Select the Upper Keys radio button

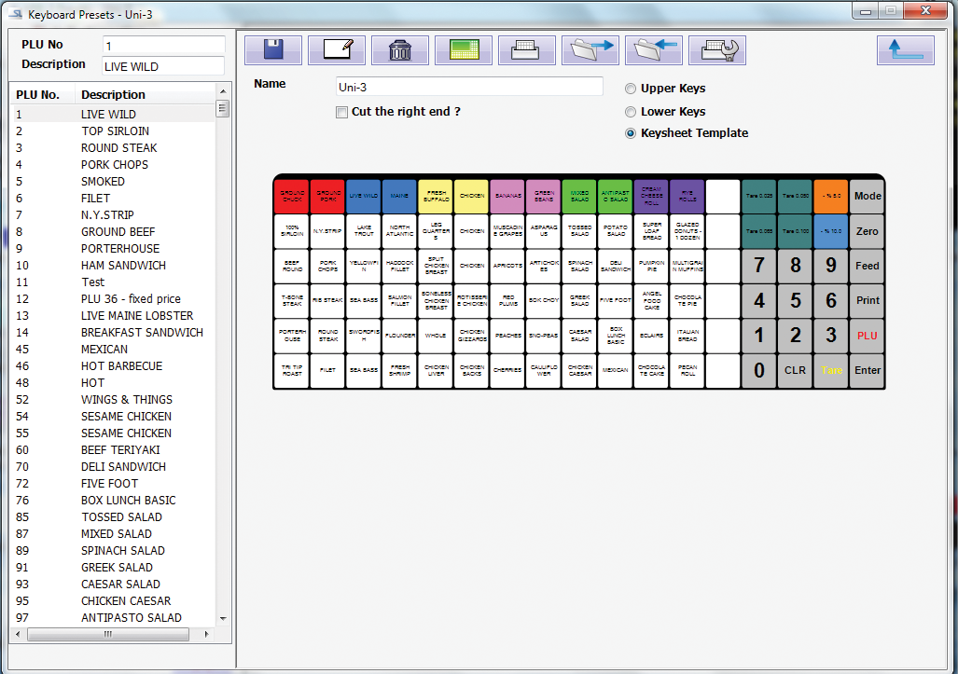point(632,89)
